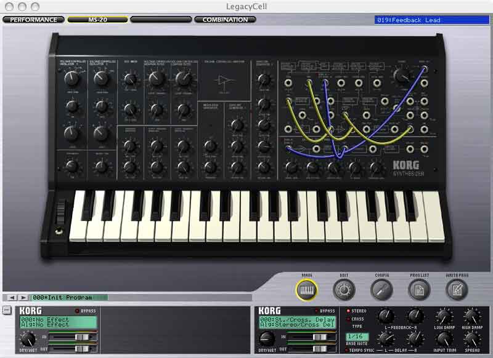Go to the next program with the right arrow
493x358 pixels.
pyautogui.click(x=23, y=298)
